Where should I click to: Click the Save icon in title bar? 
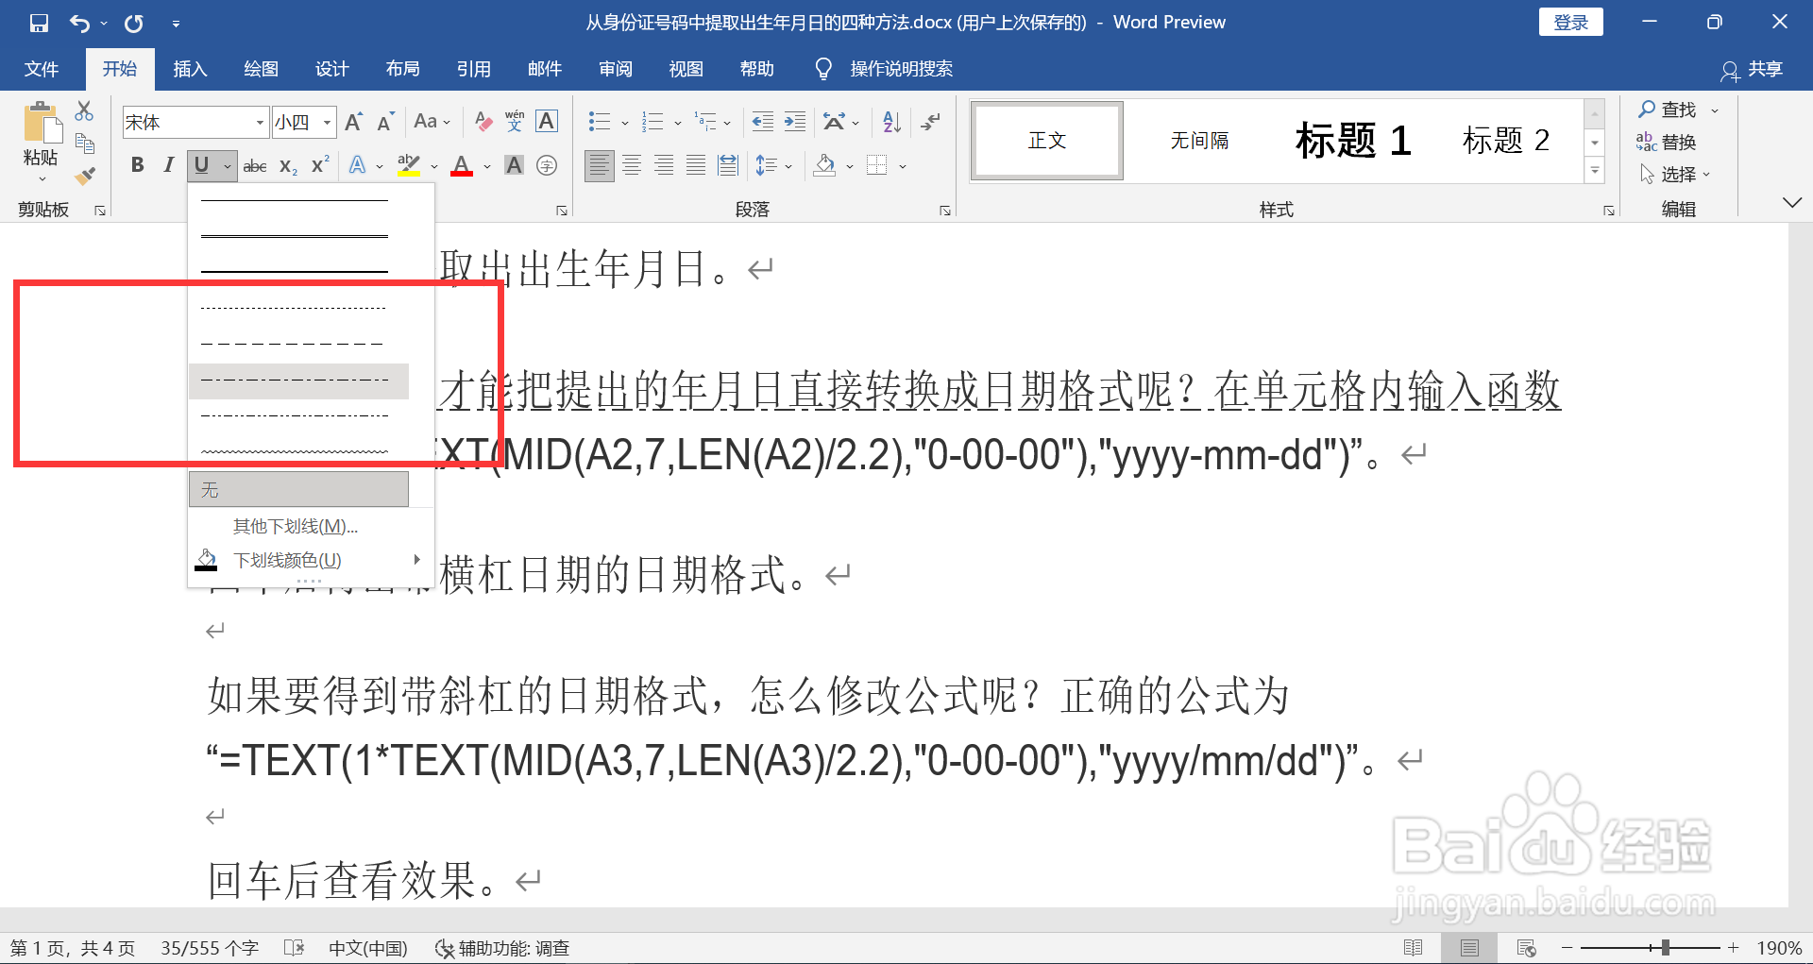point(39,23)
